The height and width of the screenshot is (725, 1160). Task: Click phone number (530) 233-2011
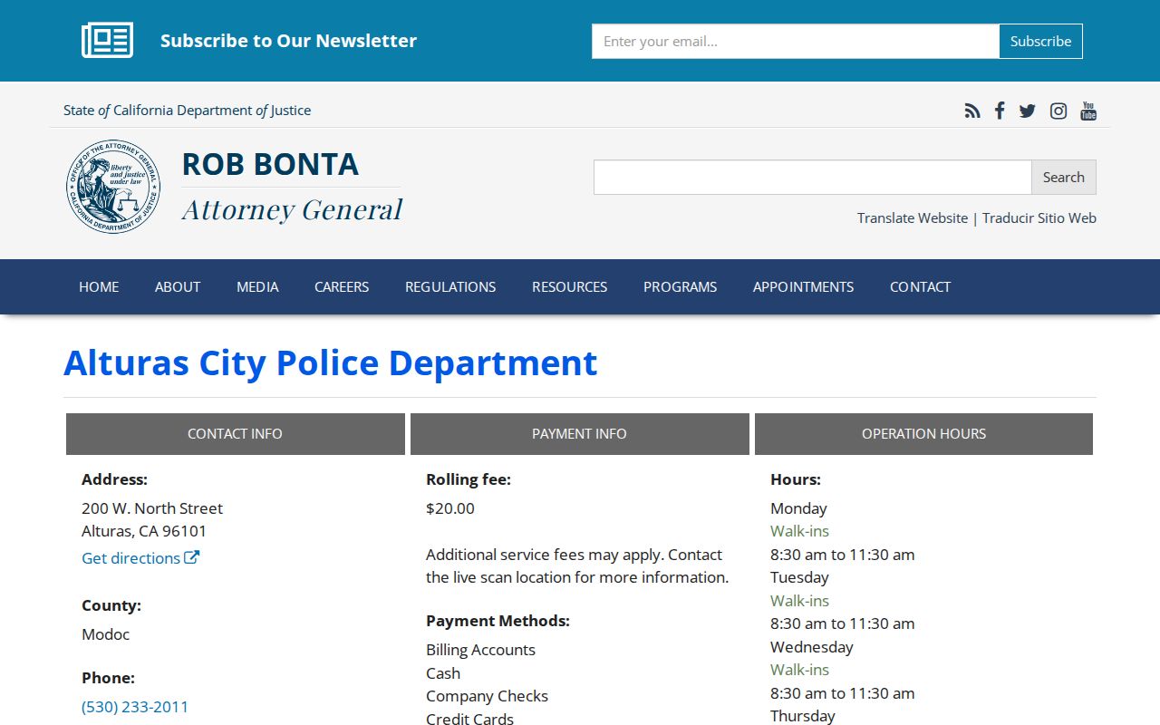(135, 707)
